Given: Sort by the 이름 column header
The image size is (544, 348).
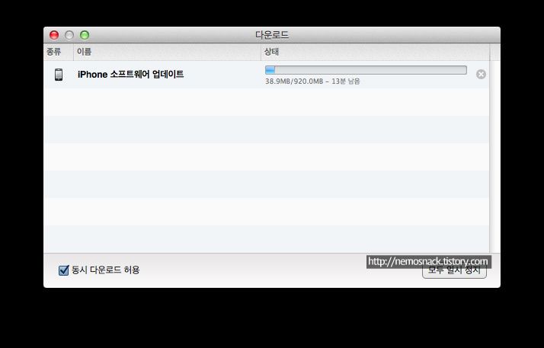Looking at the screenshot, I should [x=167, y=52].
